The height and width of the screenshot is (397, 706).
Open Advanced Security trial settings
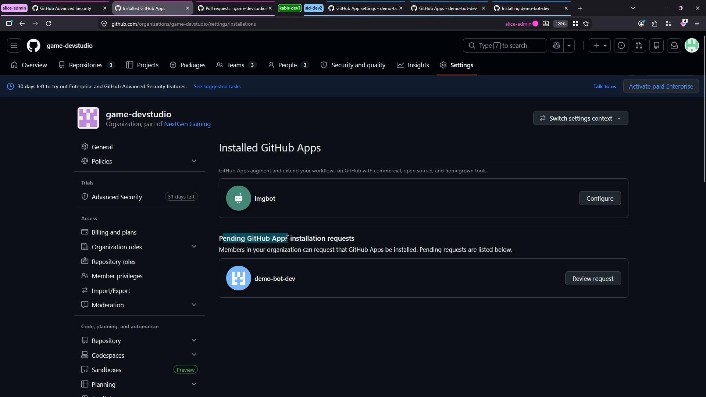coord(139,197)
